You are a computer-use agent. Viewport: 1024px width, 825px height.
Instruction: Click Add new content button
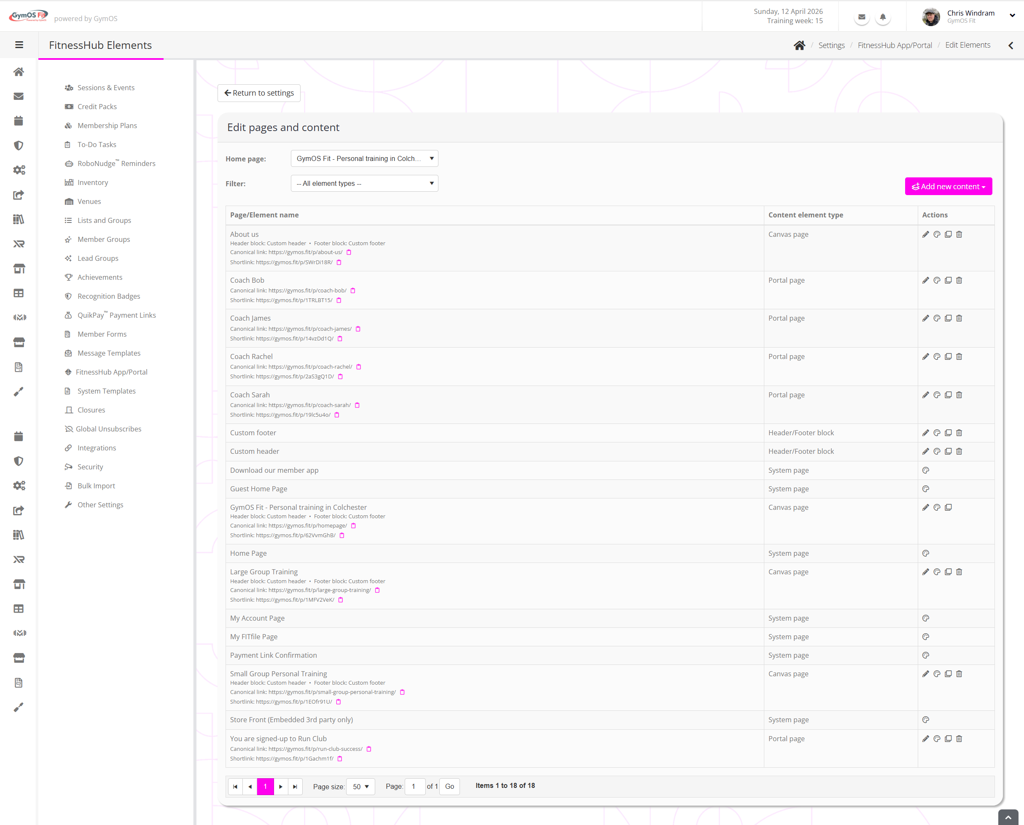pos(948,186)
